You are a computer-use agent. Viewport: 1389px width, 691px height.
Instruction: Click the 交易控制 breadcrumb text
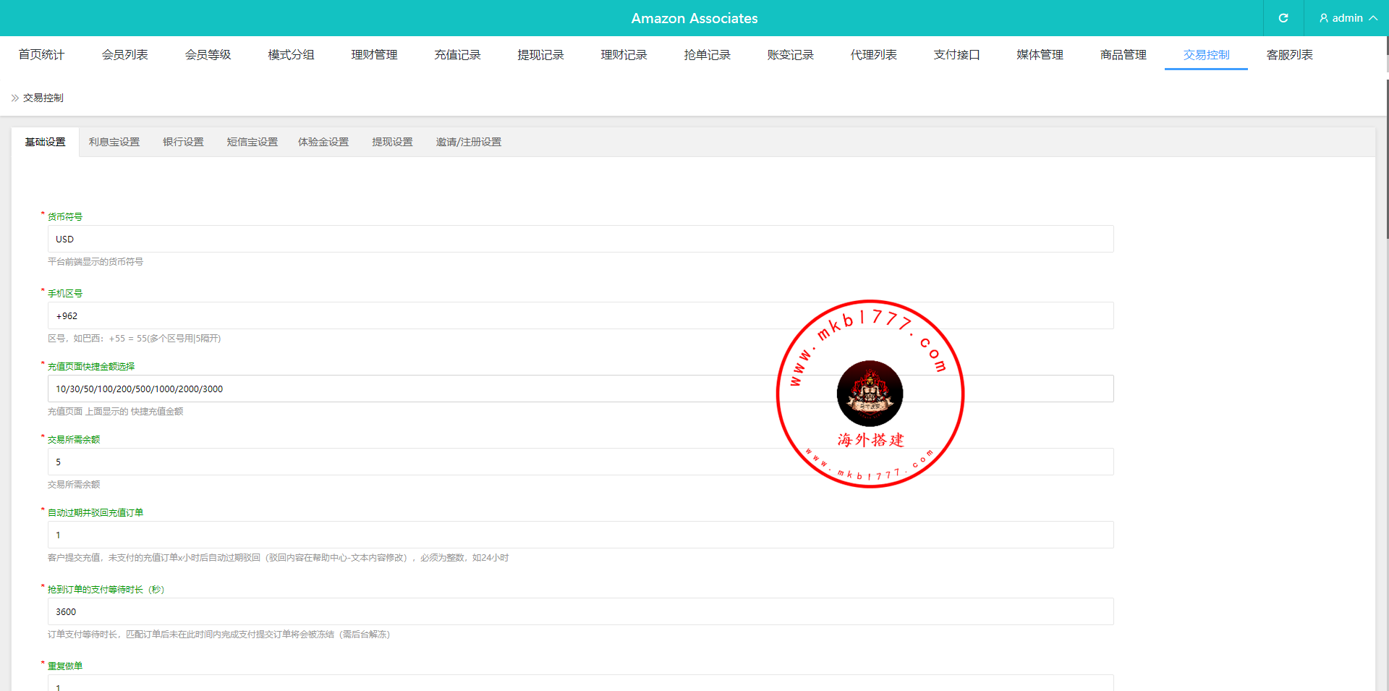[x=43, y=98]
